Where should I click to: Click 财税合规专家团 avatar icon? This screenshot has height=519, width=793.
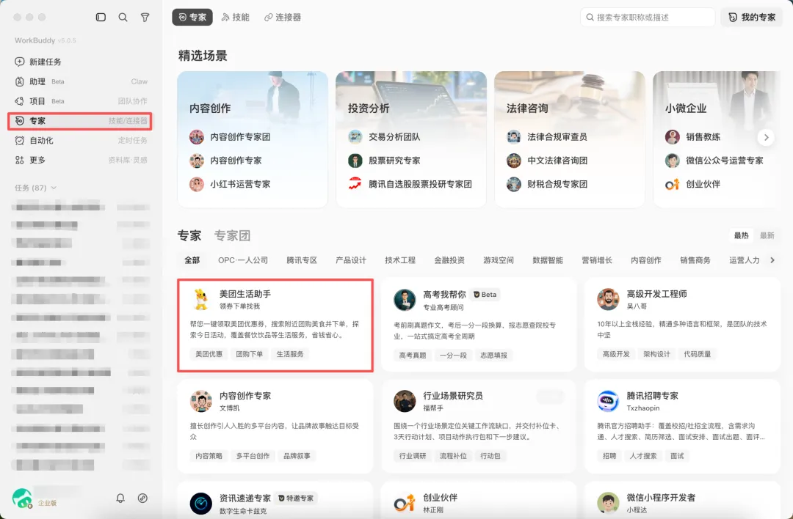[x=514, y=184]
